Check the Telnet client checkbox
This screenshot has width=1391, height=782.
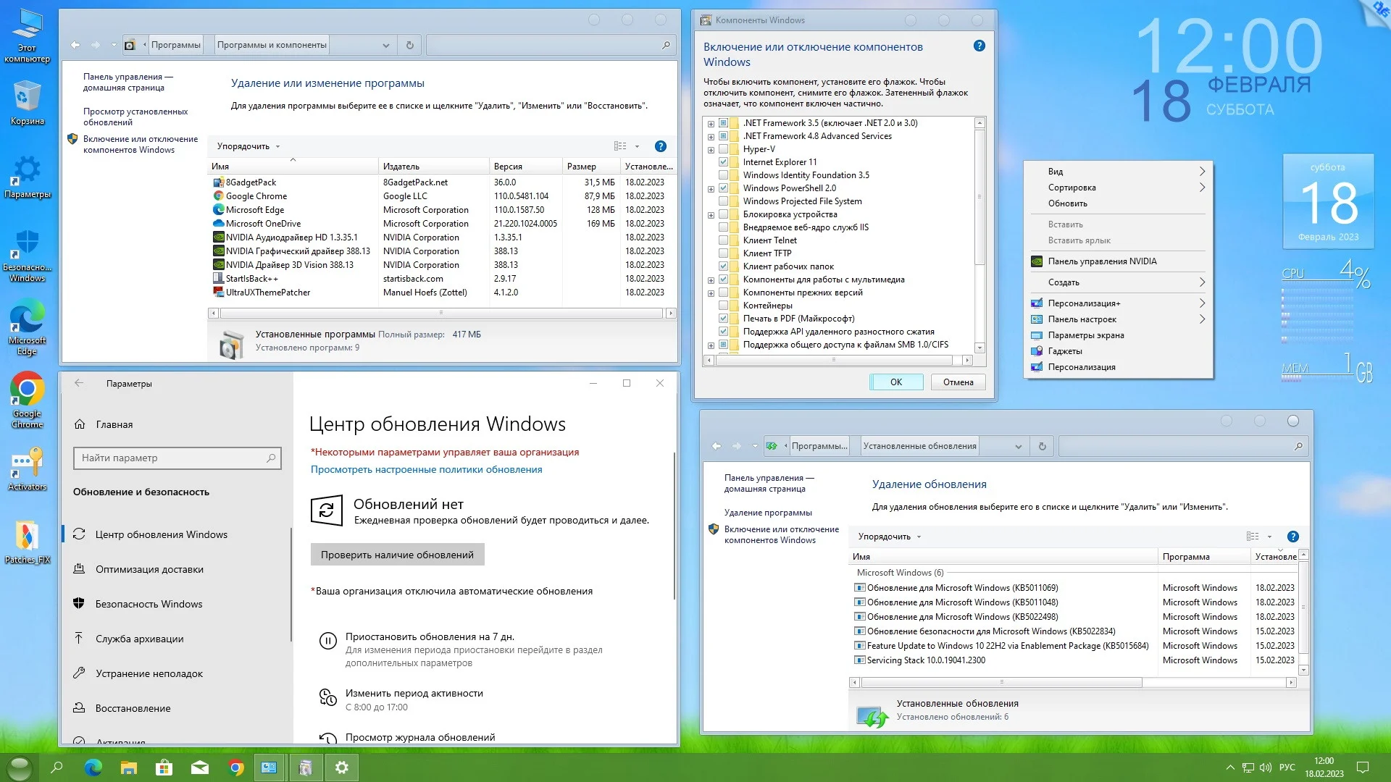pos(723,240)
